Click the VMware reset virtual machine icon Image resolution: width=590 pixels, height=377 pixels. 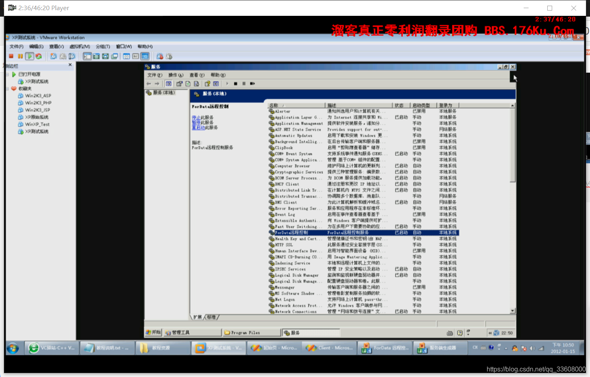click(39, 56)
